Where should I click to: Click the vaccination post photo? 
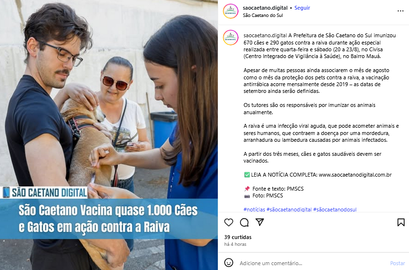(x=109, y=135)
